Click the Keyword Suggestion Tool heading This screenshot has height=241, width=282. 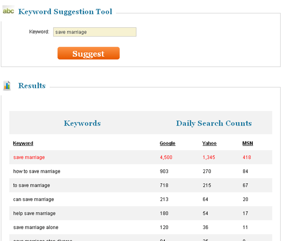[x=65, y=12]
